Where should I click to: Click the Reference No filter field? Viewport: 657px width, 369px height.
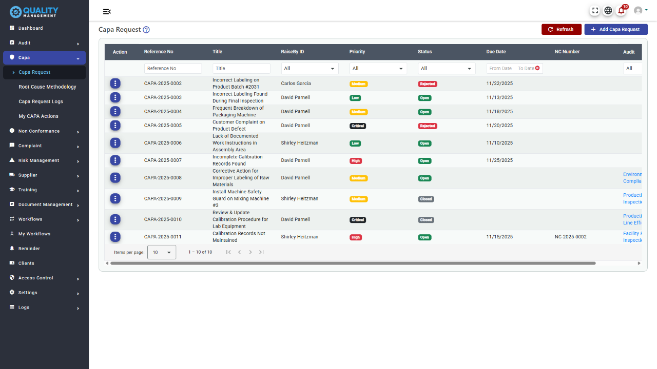[x=172, y=68]
